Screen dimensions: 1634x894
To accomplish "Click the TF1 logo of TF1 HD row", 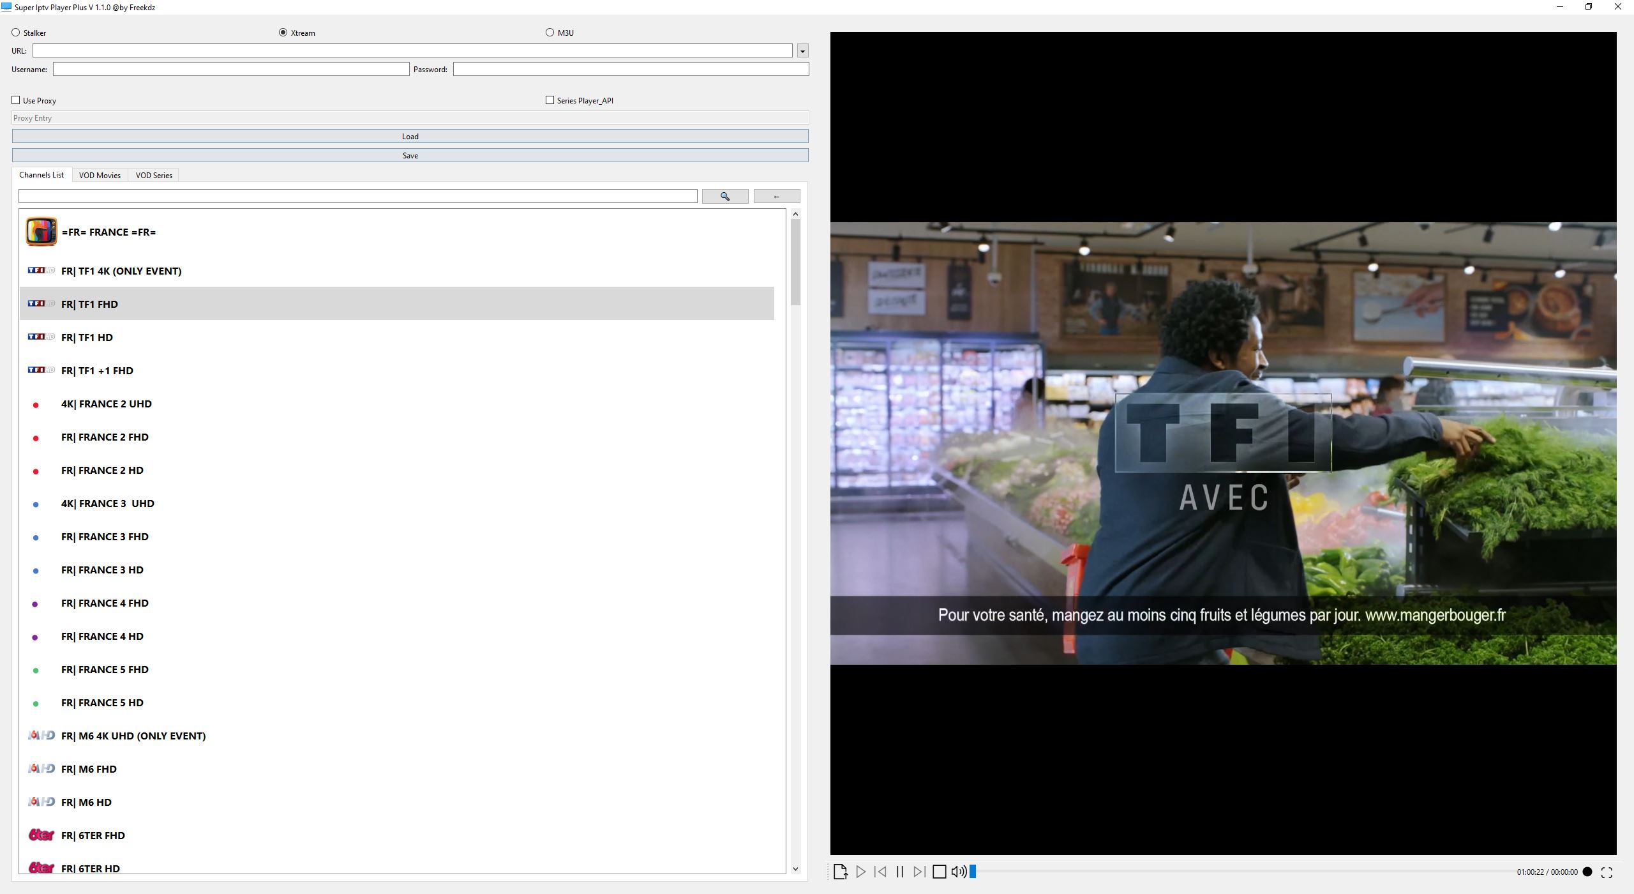I will click(x=41, y=337).
